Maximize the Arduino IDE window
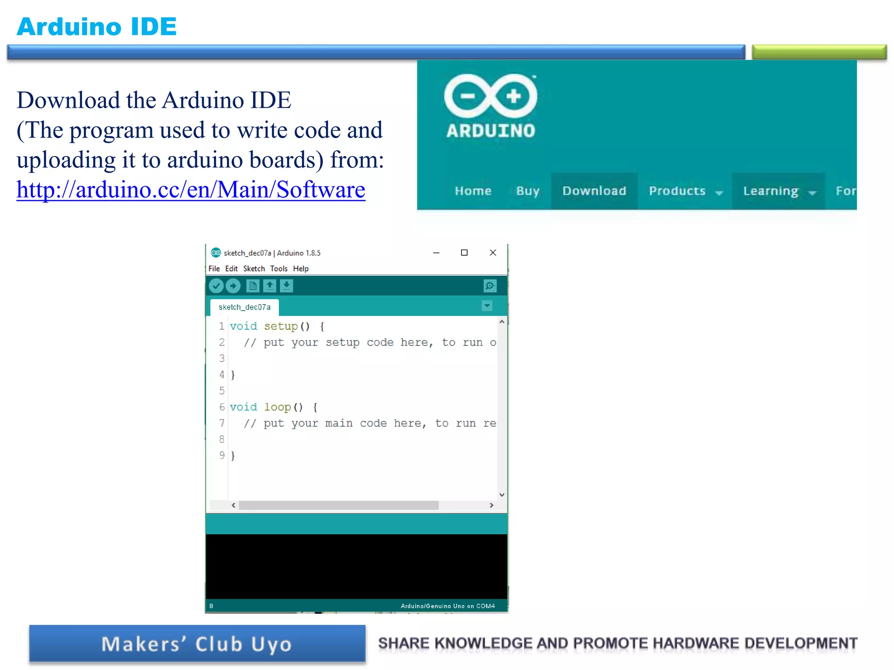 click(464, 253)
